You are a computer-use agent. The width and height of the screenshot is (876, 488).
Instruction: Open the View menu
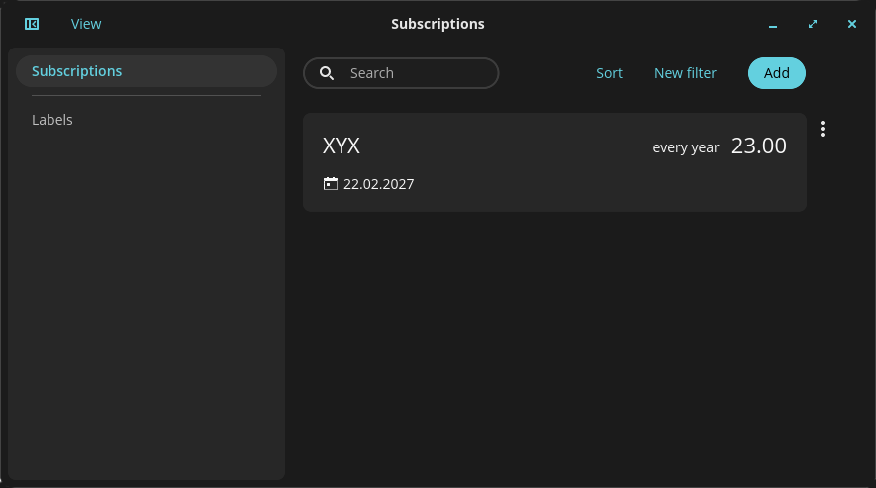(86, 24)
